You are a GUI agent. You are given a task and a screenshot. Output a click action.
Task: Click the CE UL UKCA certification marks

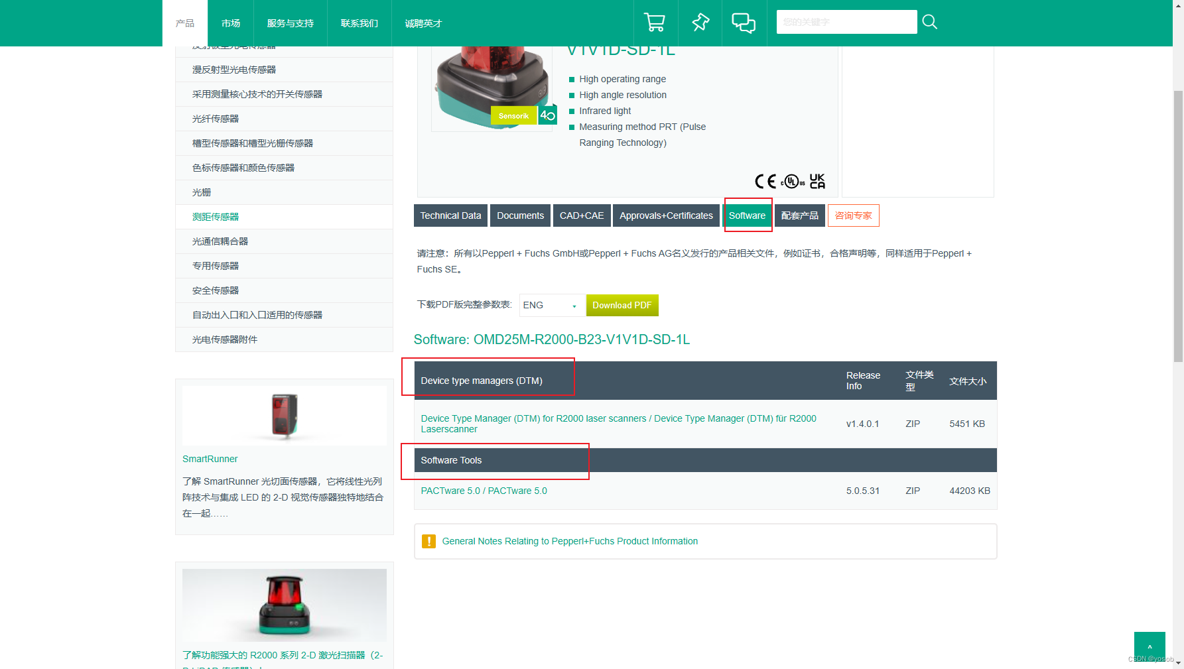point(790,181)
